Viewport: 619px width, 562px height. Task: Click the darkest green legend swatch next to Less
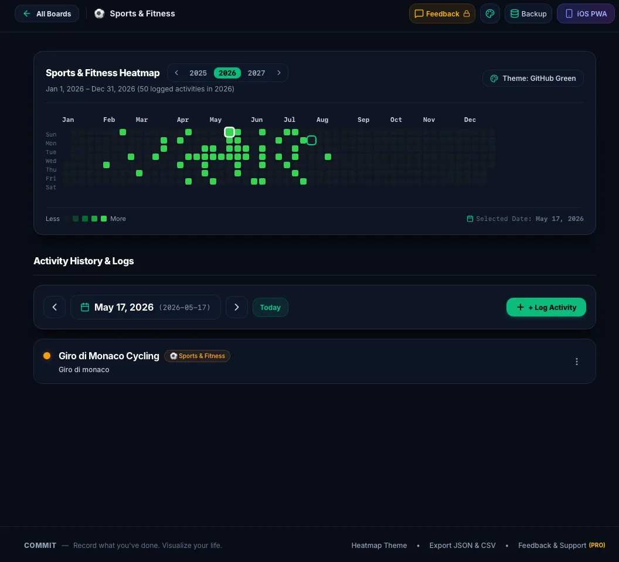click(76, 219)
